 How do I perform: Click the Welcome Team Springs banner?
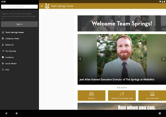pos(122,23)
